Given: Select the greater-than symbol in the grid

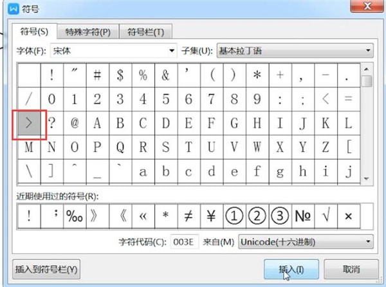Looking at the screenshot, I should (29, 124).
